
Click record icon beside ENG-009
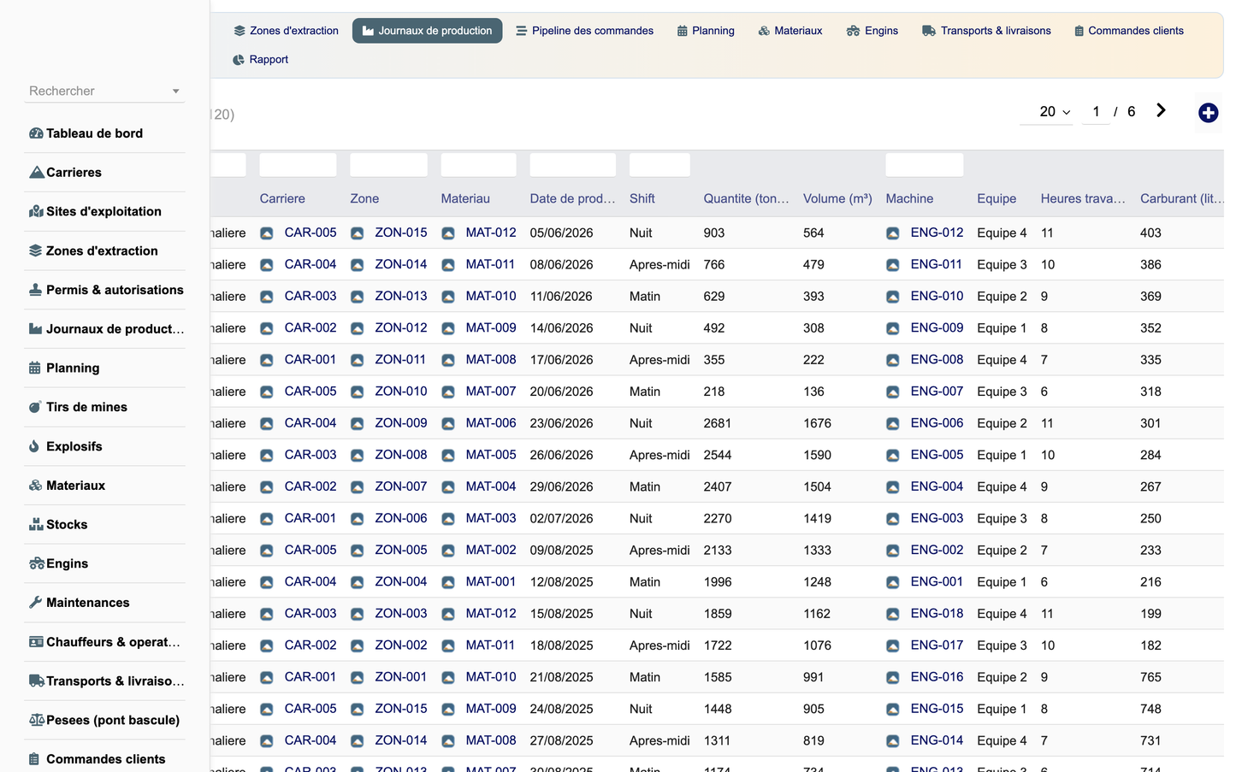[x=893, y=328]
